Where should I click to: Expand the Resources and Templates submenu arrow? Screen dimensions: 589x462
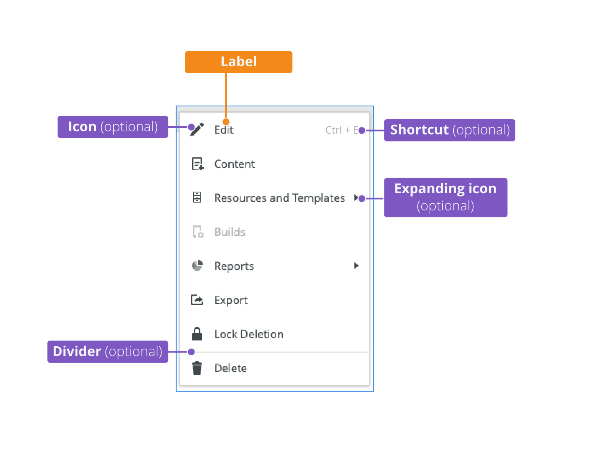356,198
